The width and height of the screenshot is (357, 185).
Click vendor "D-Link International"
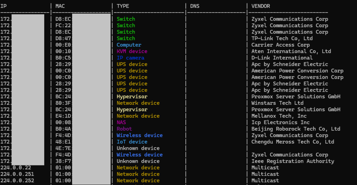[x=282, y=58]
